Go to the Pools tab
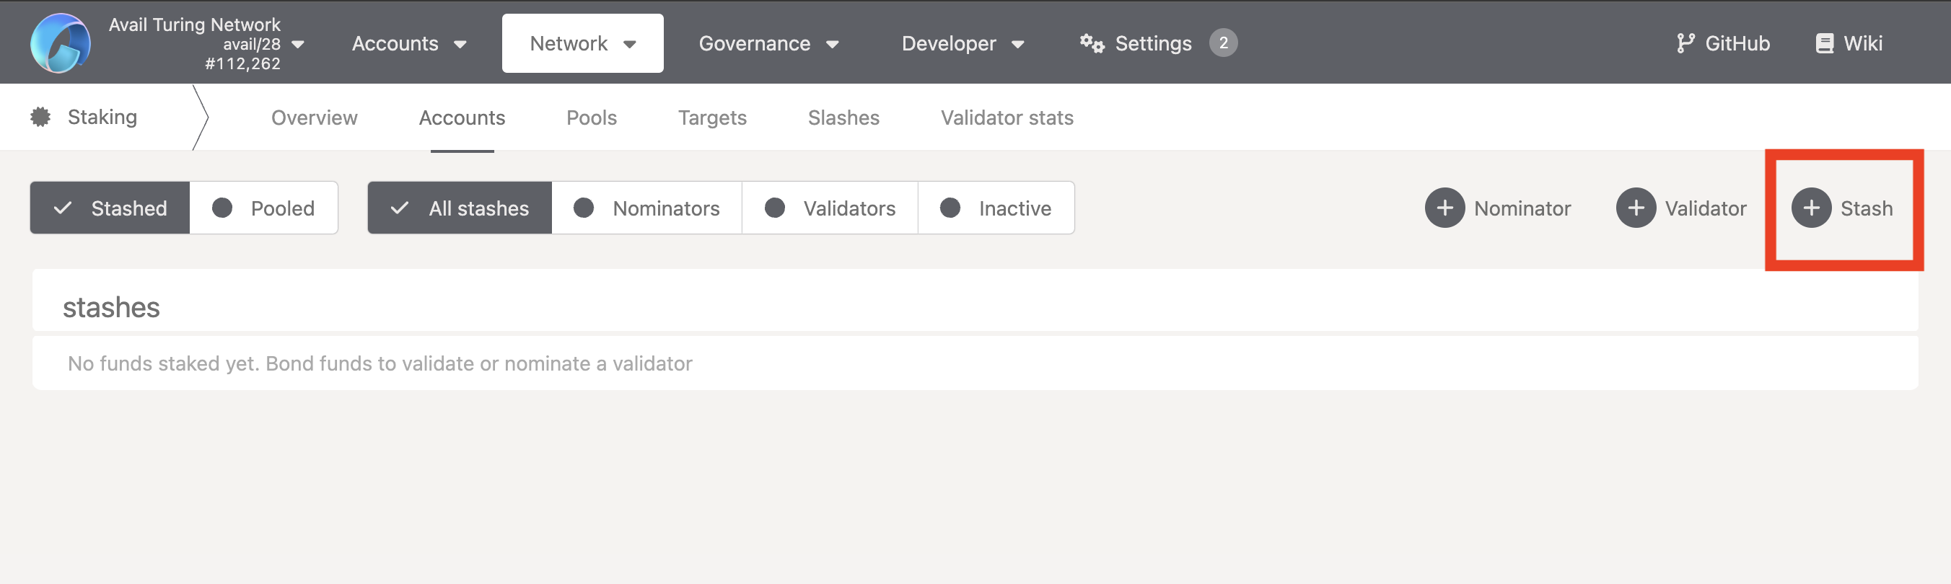This screenshot has width=1951, height=584. pyautogui.click(x=592, y=118)
